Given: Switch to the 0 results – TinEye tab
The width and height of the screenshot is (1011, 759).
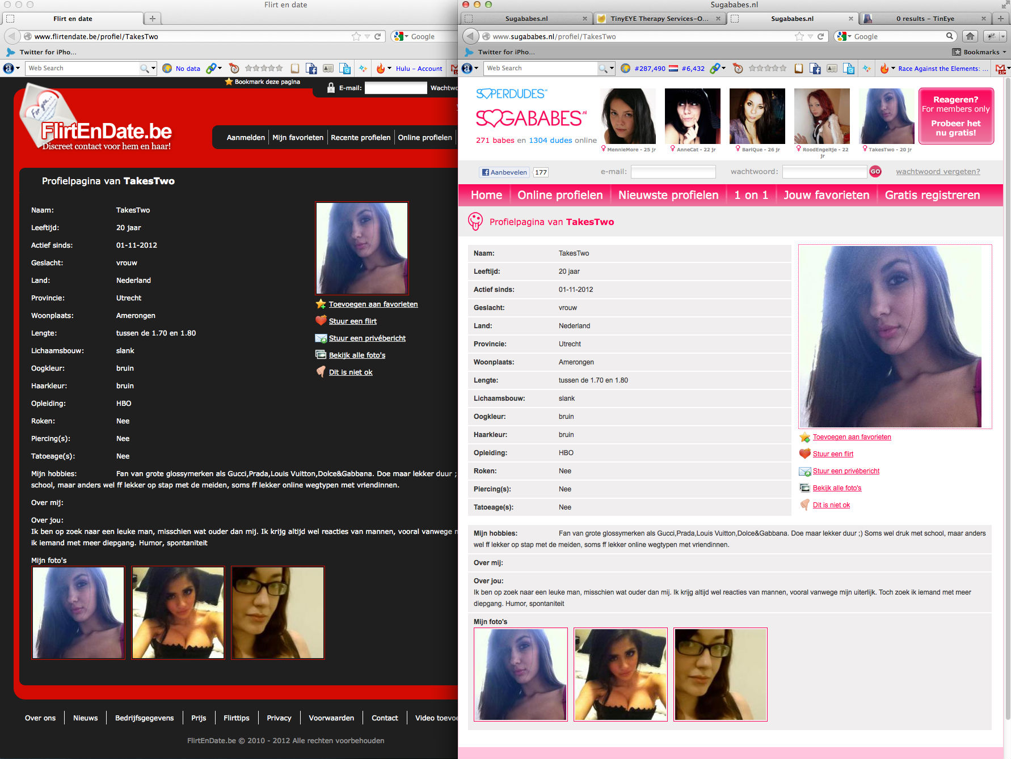Looking at the screenshot, I should (925, 19).
